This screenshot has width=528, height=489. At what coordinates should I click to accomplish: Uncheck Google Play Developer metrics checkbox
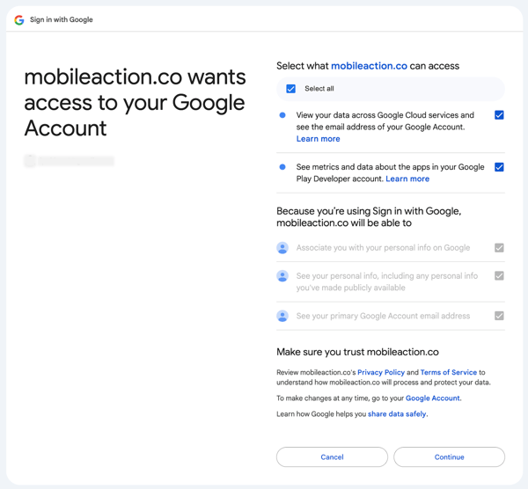click(499, 167)
